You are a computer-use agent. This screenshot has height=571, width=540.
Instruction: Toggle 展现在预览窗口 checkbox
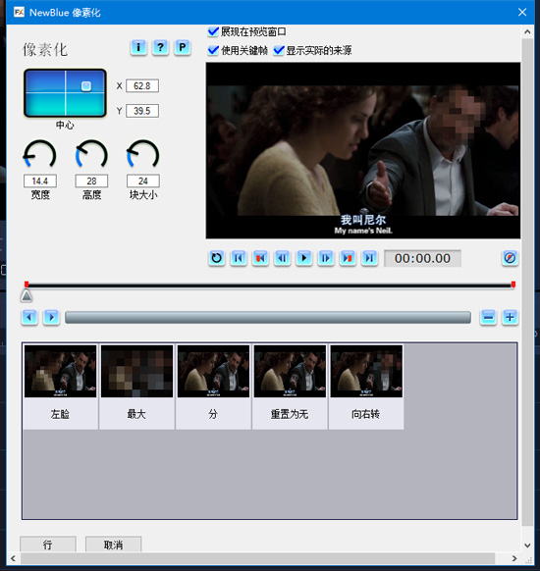tap(213, 31)
